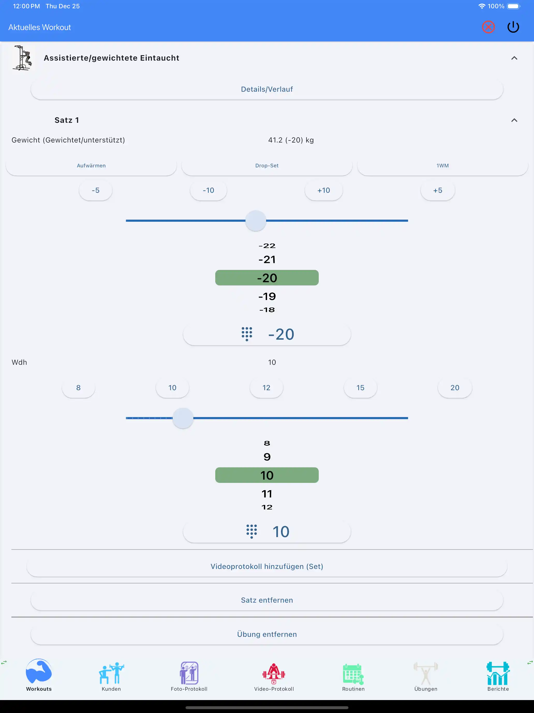Toggle Aufwärmen set type
This screenshot has width=534, height=713.
[91, 166]
